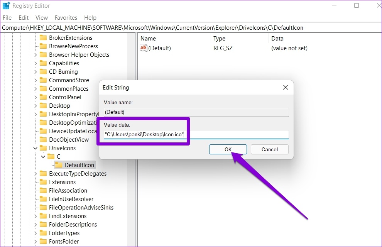Click the BrowseNewProcess folder icon
This screenshot has width=382, height=247.
coord(43,46)
